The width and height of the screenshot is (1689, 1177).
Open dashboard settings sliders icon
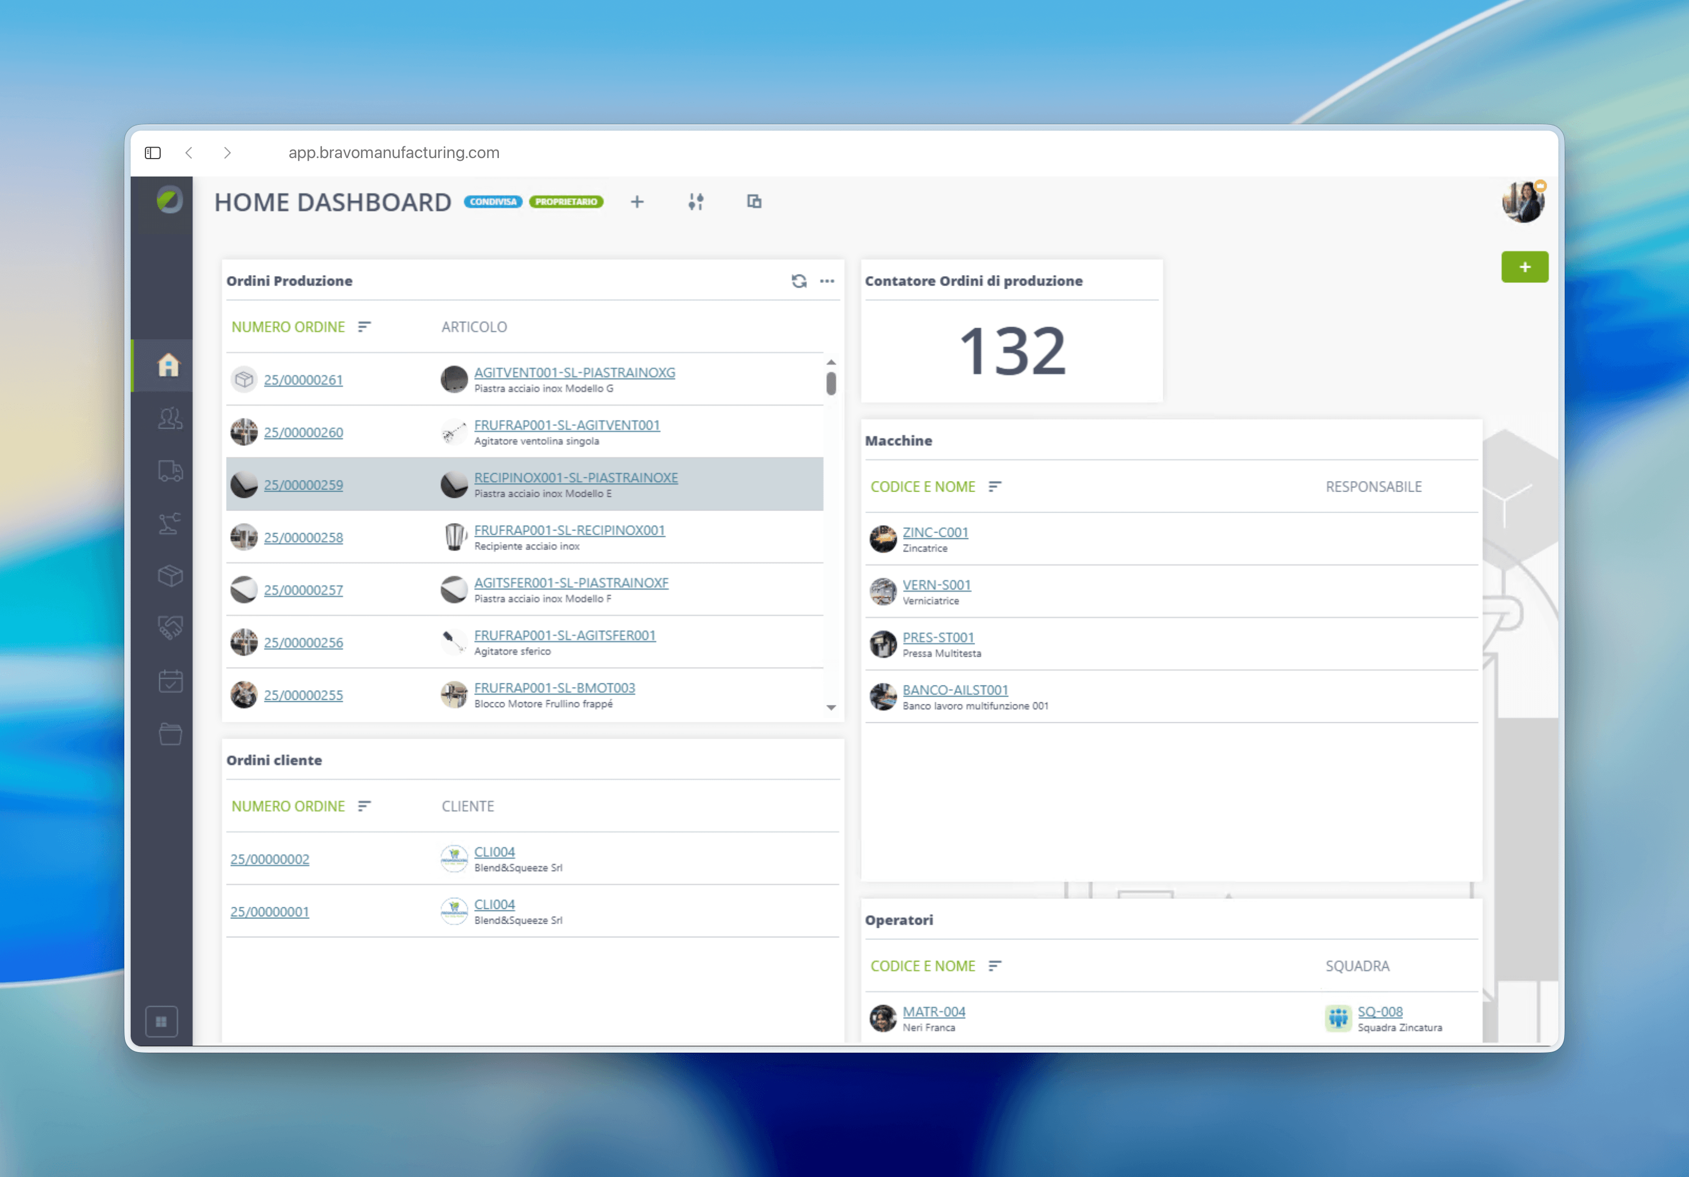(x=696, y=202)
